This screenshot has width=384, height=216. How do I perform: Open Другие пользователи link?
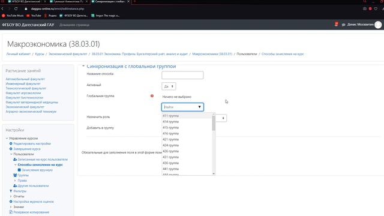click(x=33, y=186)
